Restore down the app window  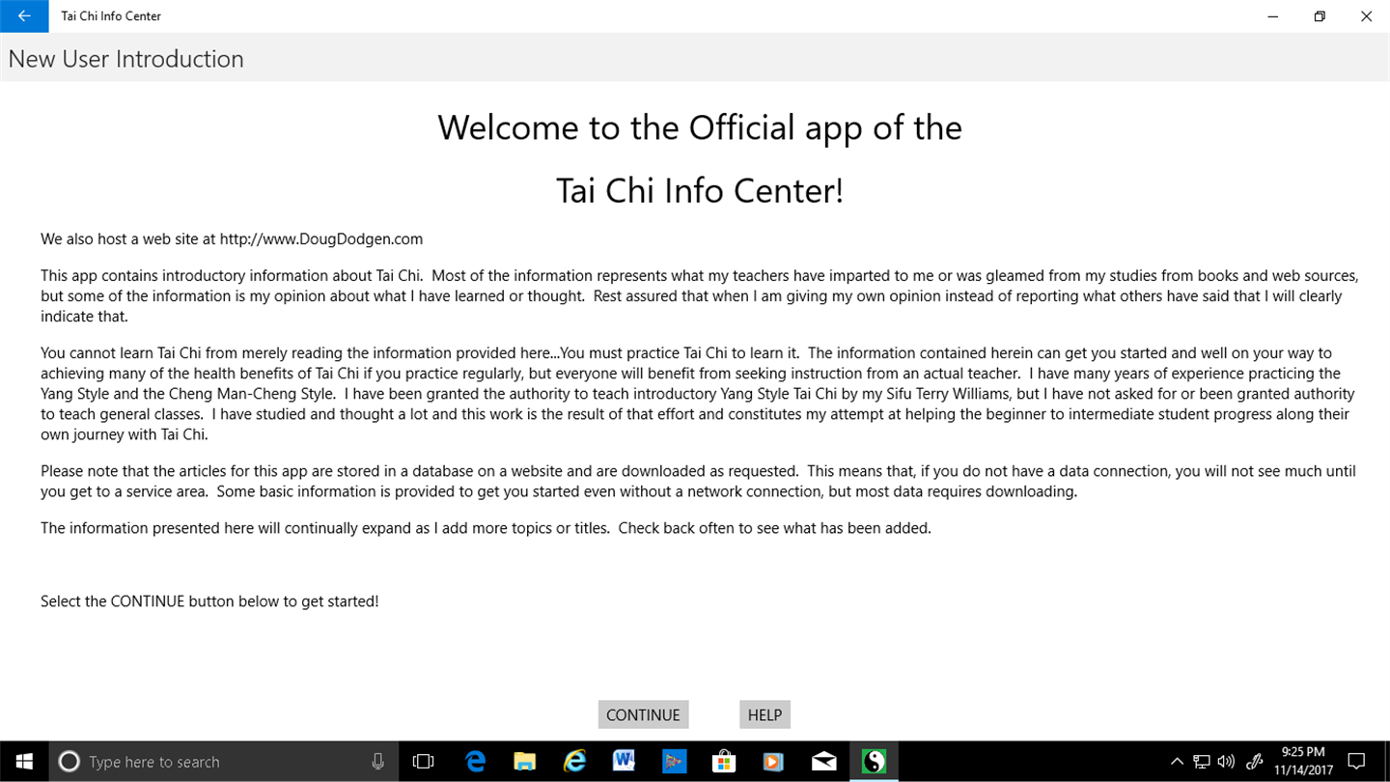tap(1320, 15)
